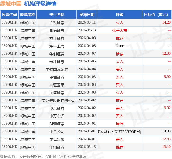
Task: Click the 跑赢行业(OUTPERFORM) rating
Action: coord(120,132)
